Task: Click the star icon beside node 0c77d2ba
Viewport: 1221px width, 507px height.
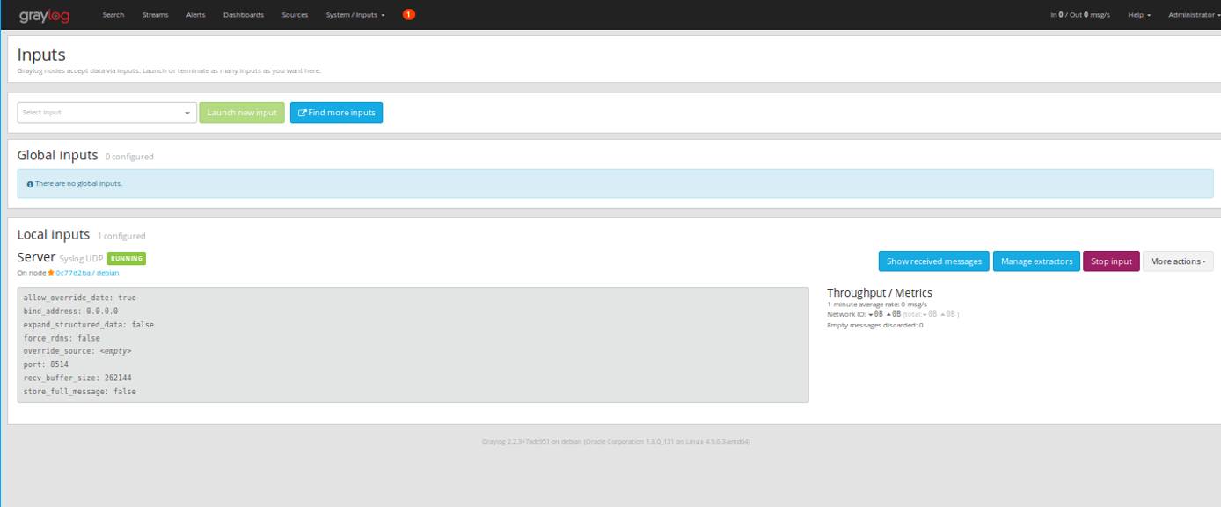Action: click(51, 273)
